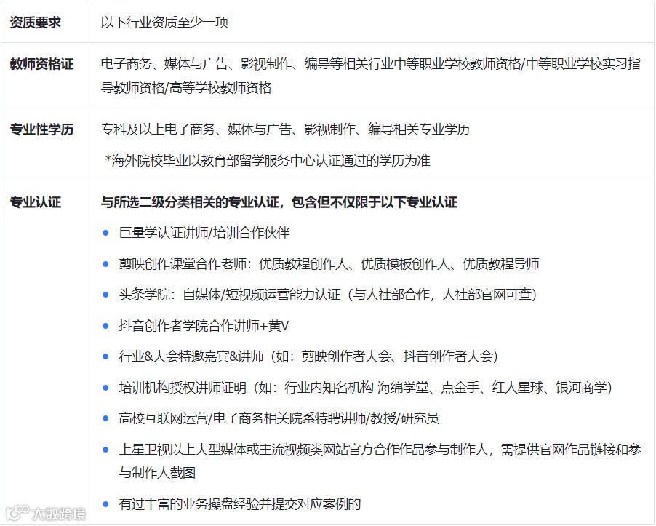This screenshot has width=656, height=526.
Task: Click the row header '资质要求'
Action: point(36,22)
